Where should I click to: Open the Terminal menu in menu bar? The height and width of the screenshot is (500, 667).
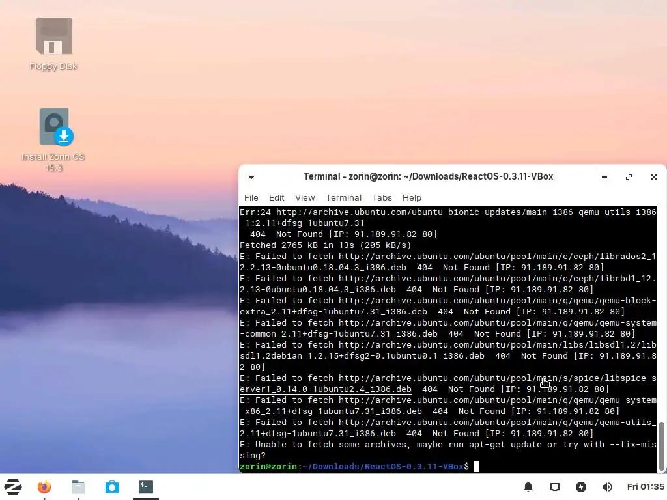344,198
